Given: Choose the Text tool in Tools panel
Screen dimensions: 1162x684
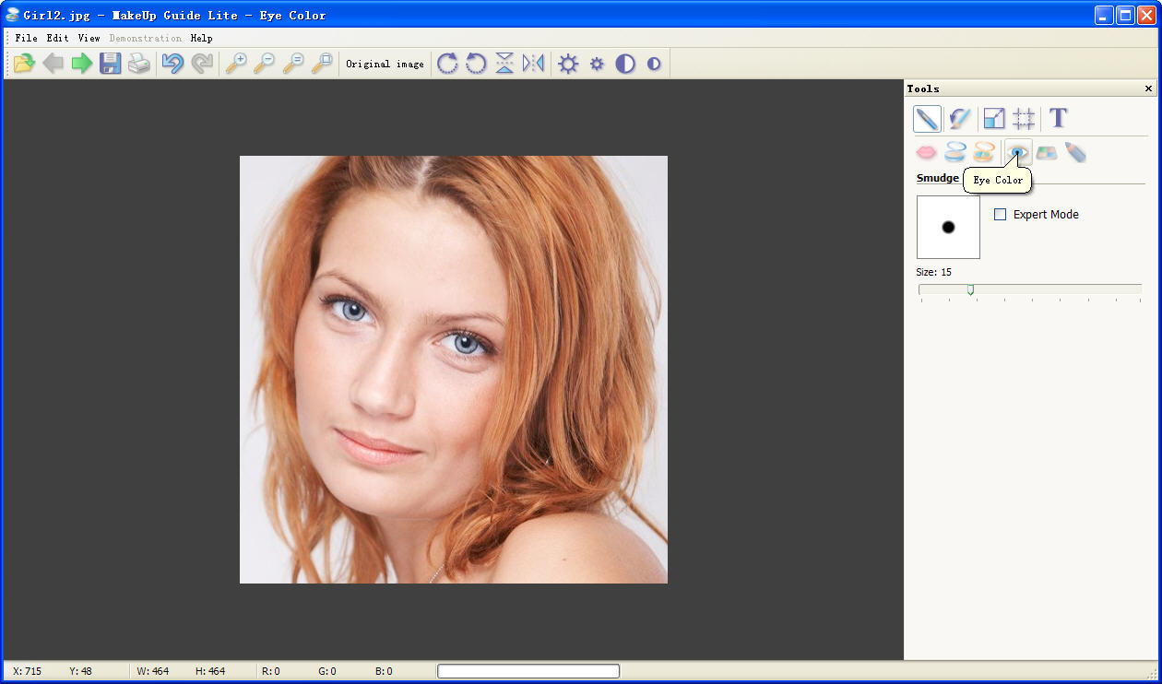Looking at the screenshot, I should pos(1058,118).
